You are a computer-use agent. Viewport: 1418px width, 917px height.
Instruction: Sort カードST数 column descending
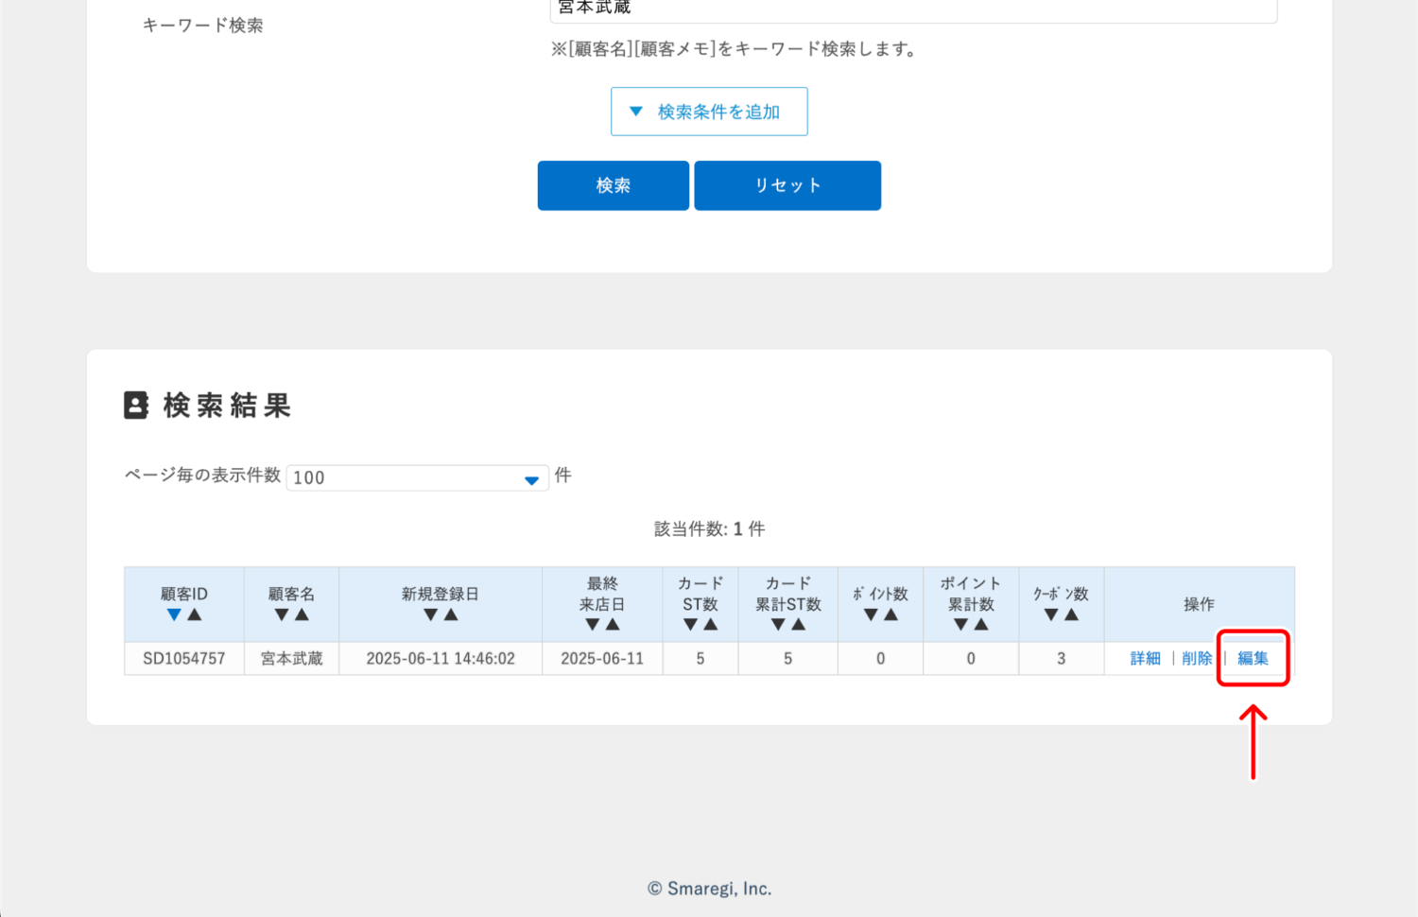pos(691,624)
